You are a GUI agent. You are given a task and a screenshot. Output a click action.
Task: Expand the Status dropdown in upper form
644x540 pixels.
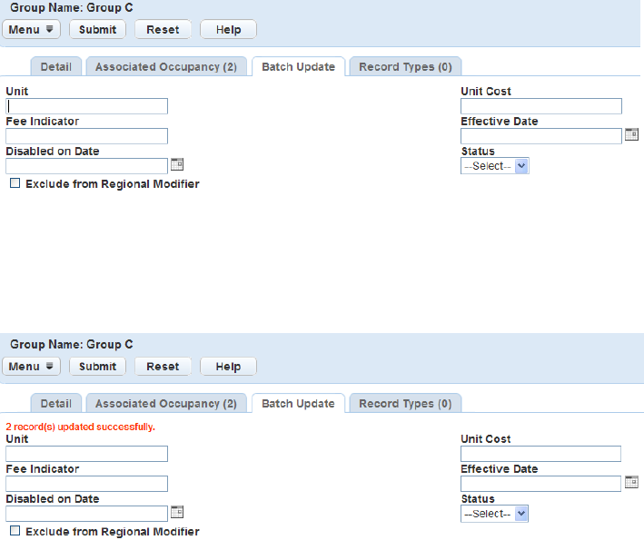(x=494, y=166)
